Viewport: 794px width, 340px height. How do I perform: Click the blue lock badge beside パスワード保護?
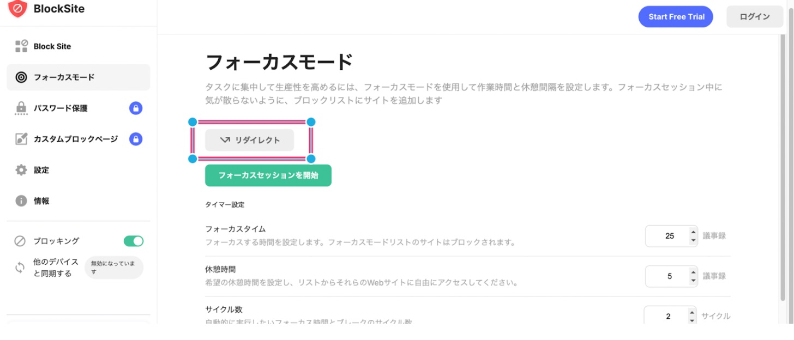click(x=136, y=108)
